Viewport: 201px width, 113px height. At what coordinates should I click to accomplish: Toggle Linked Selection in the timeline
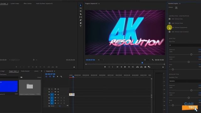point(54,77)
